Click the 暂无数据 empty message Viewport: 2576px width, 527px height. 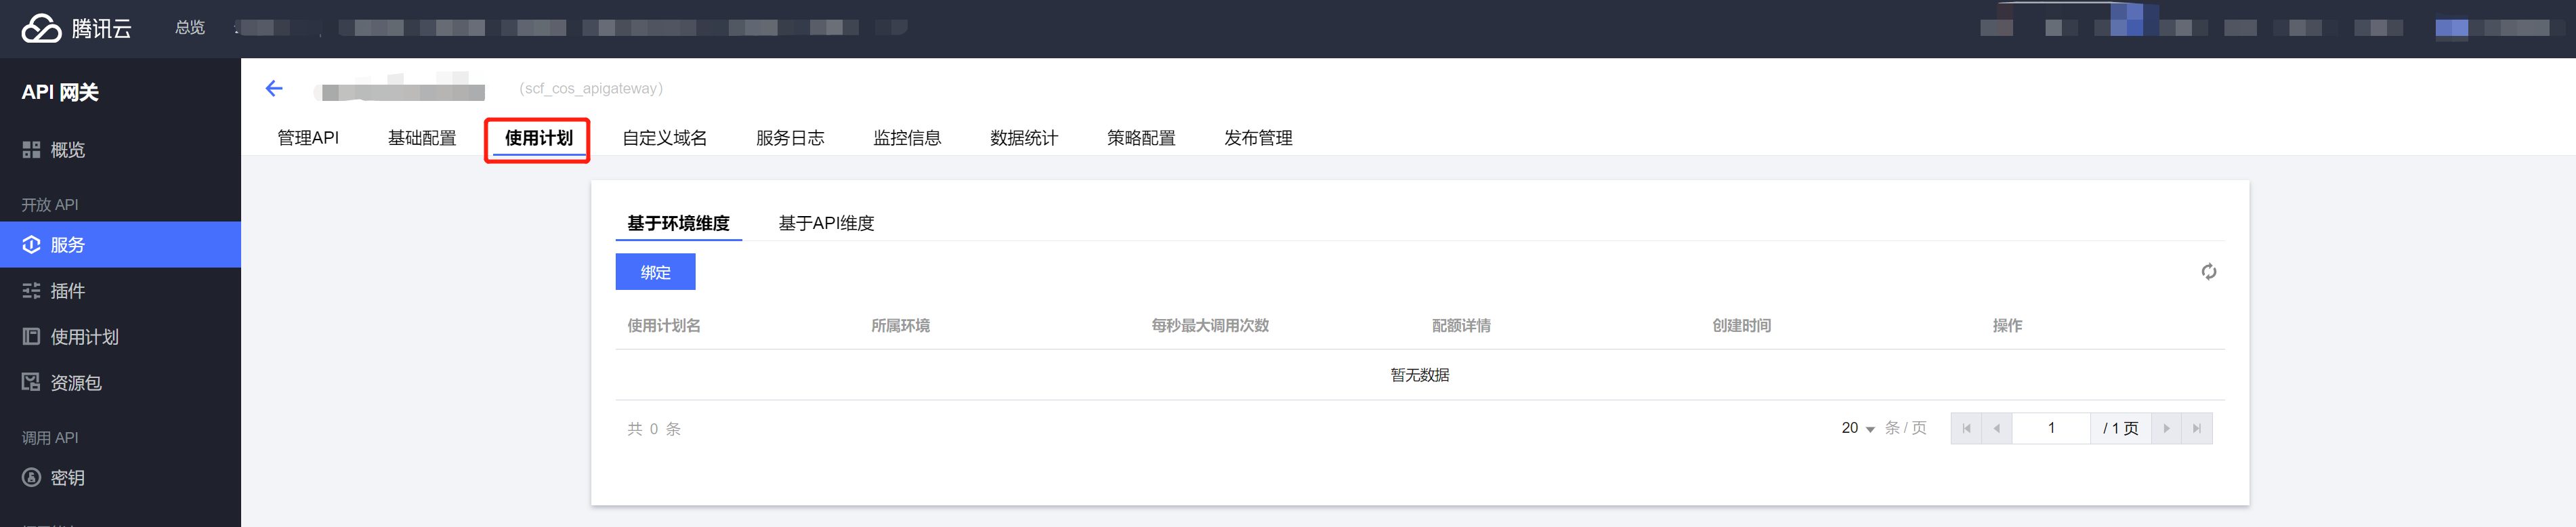click(1420, 375)
